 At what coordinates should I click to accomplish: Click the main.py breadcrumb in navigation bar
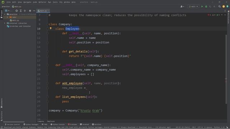(x=17, y=6)
